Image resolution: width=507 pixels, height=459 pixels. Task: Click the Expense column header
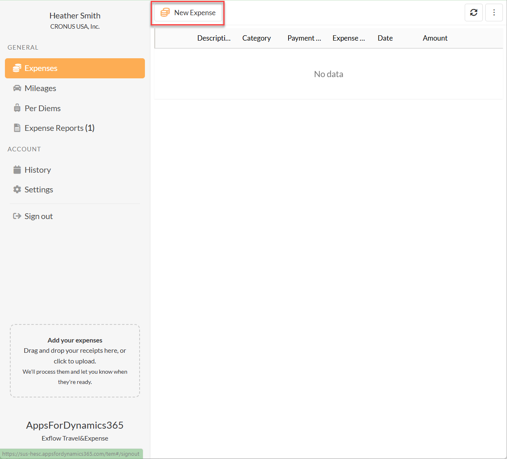[349, 38]
